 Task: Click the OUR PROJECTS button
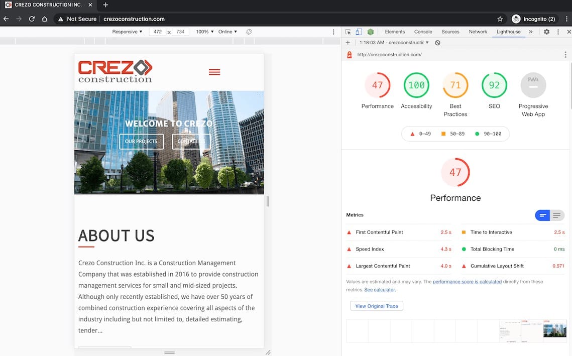click(141, 142)
